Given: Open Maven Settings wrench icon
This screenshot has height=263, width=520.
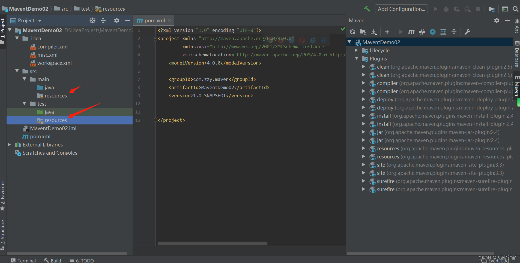Looking at the screenshot, I should (467, 32).
